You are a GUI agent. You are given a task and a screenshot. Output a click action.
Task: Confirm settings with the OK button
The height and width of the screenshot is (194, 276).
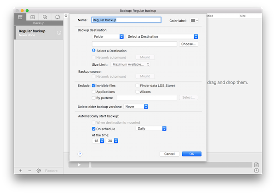192,154
